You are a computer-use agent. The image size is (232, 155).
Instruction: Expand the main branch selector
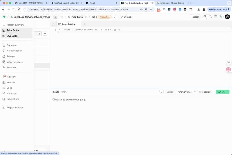pyautogui.click(x=115, y=17)
